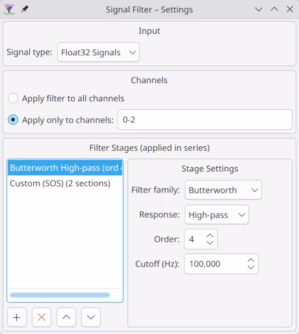This screenshot has width=299, height=334.
Task: Click the channels text field showing 0-2
Action: 205,120
